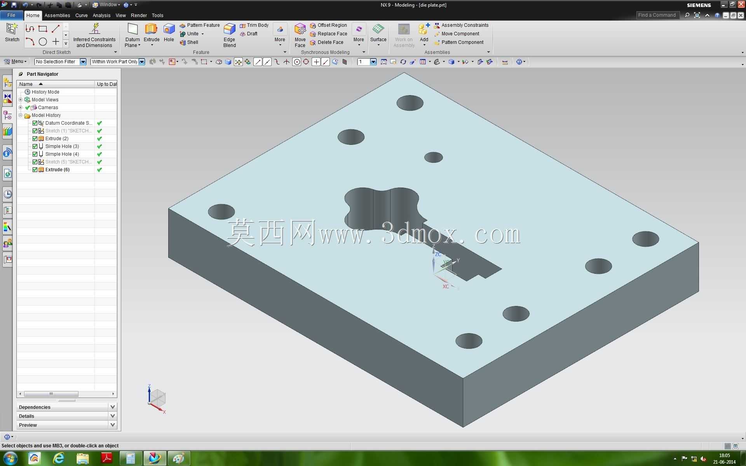Click the Pattern Feature command
The image size is (746, 466).
[x=200, y=25]
